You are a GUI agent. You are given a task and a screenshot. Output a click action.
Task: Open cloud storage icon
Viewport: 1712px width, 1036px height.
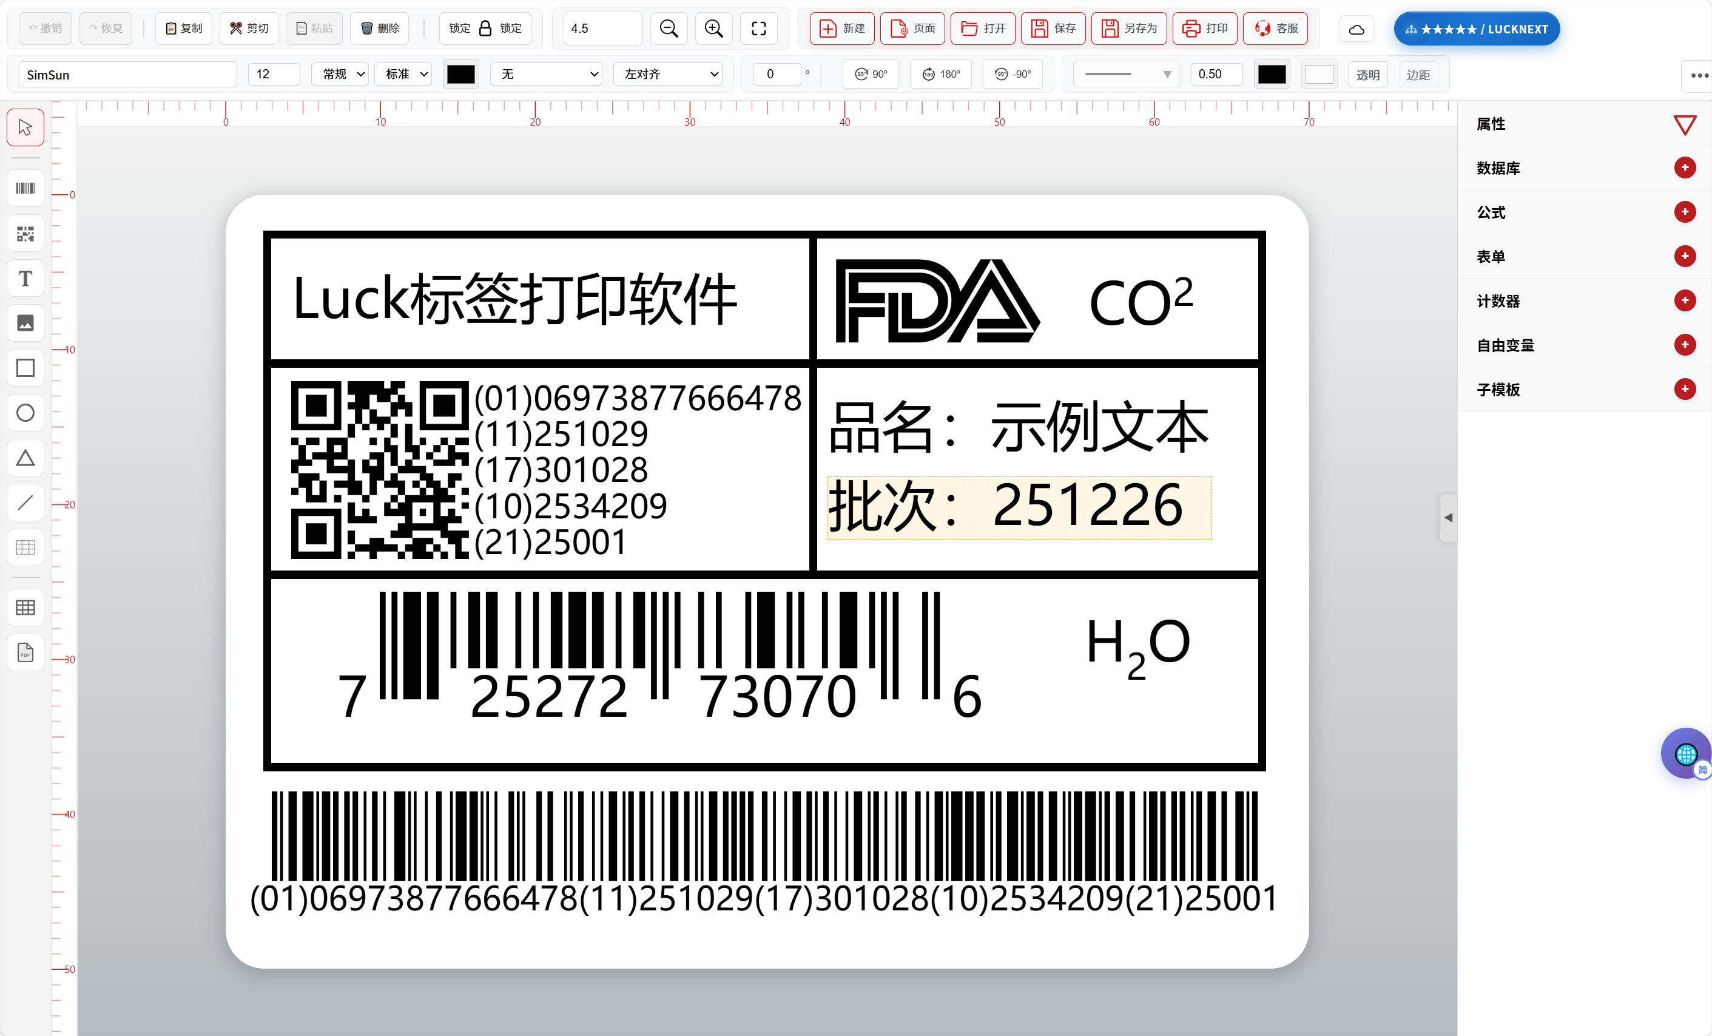point(1356,29)
